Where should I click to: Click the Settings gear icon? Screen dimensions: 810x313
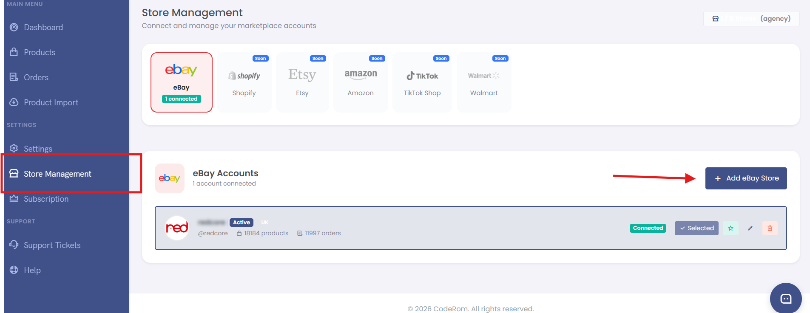point(14,148)
